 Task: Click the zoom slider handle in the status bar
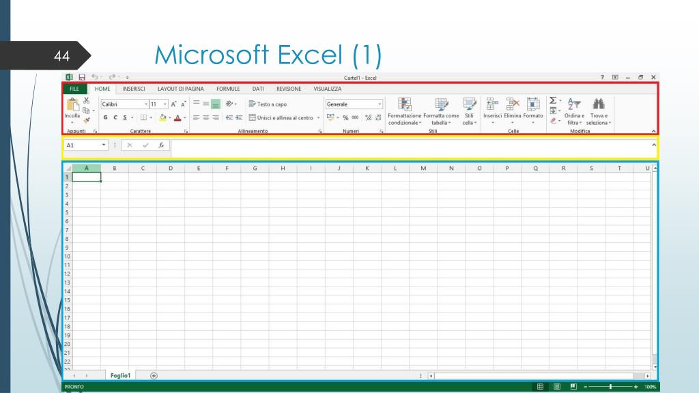tap(610, 387)
